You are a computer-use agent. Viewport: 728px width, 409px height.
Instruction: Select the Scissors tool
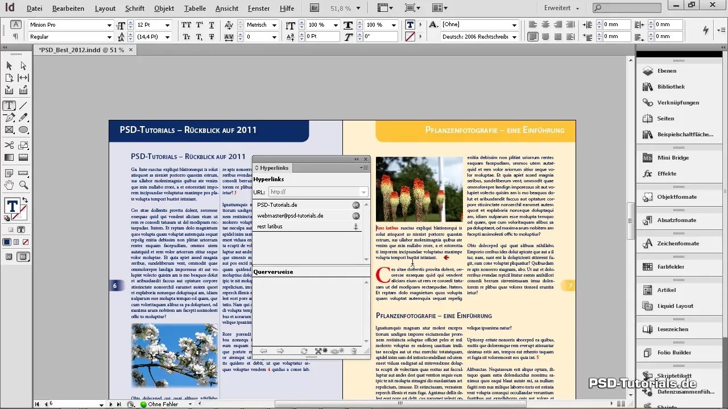[x=10, y=145]
